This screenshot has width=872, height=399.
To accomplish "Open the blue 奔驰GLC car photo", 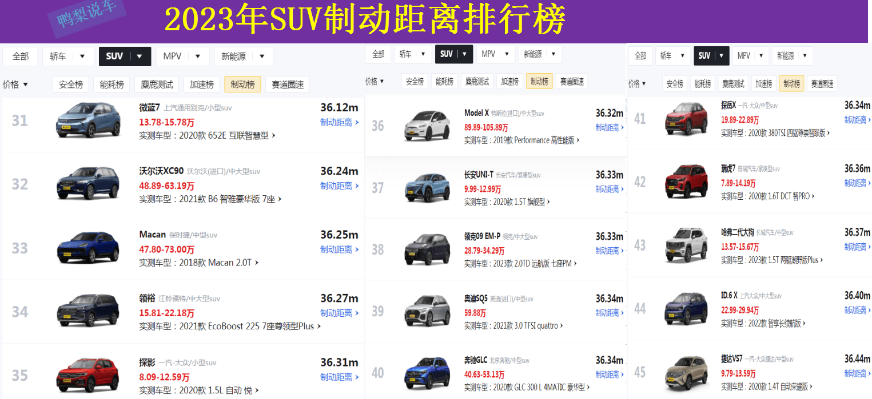I will pyautogui.click(x=427, y=373).
